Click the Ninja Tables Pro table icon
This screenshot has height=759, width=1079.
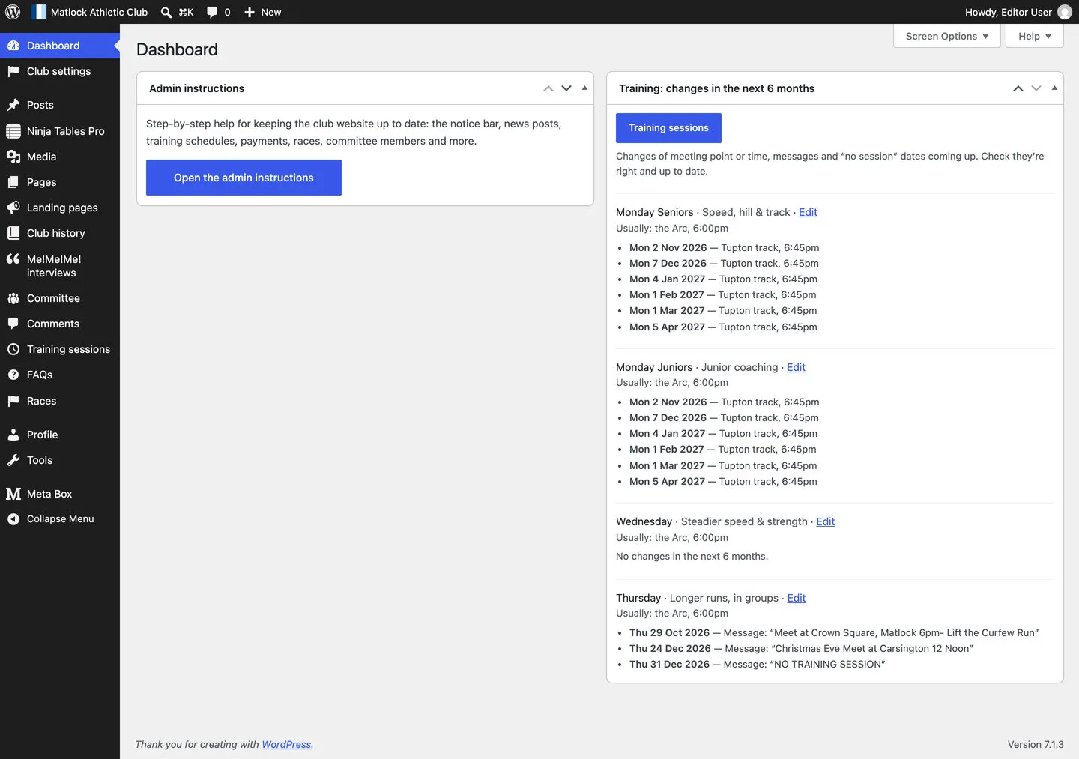(x=13, y=131)
